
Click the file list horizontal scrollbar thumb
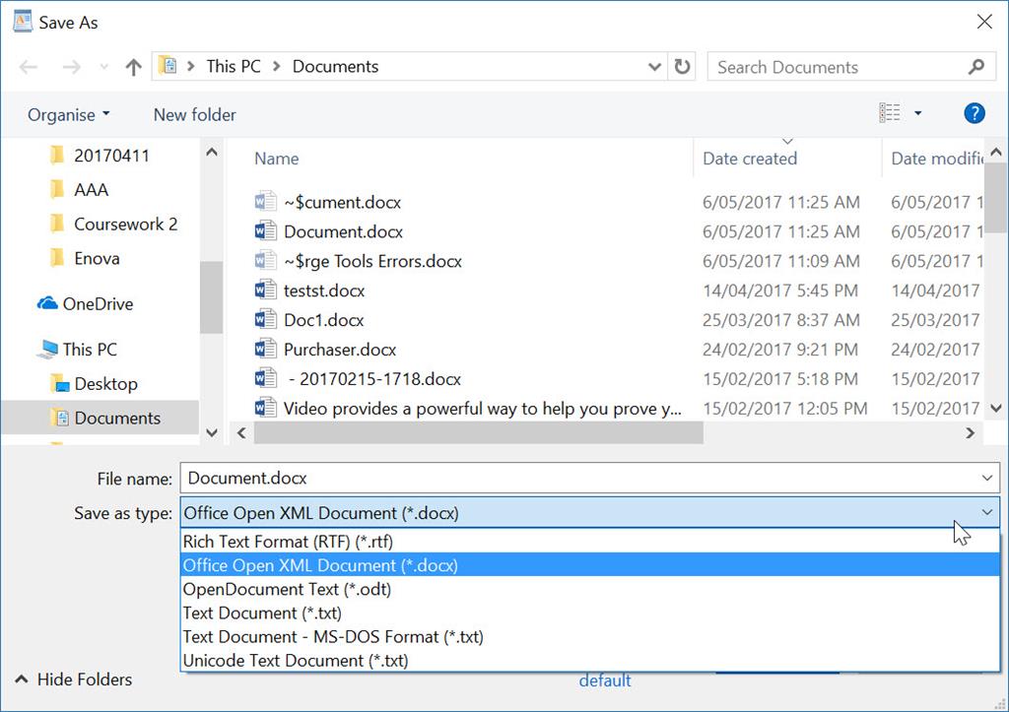tap(479, 433)
